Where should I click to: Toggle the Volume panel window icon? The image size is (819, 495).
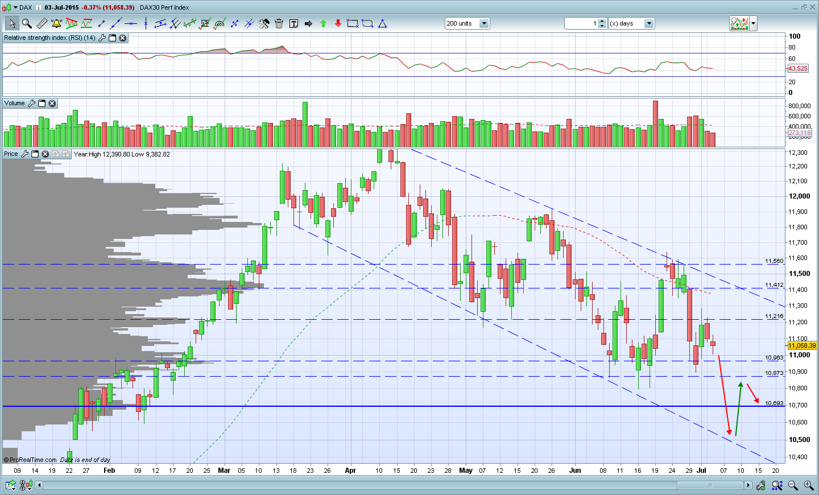pos(42,103)
